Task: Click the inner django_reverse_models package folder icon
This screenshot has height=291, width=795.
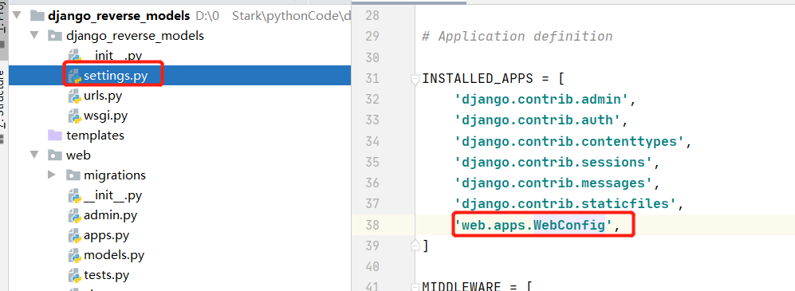Action: point(55,36)
